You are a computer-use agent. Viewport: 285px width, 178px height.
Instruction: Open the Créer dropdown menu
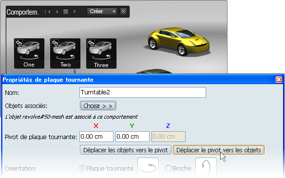(102, 12)
